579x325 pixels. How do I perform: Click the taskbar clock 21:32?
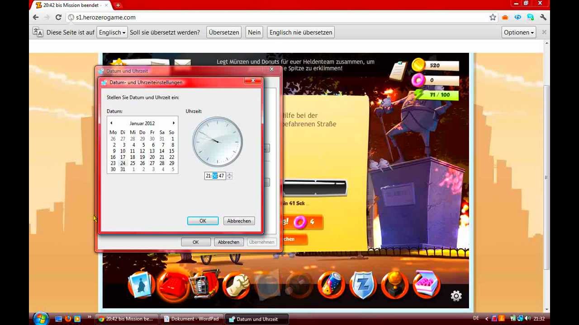click(x=539, y=319)
